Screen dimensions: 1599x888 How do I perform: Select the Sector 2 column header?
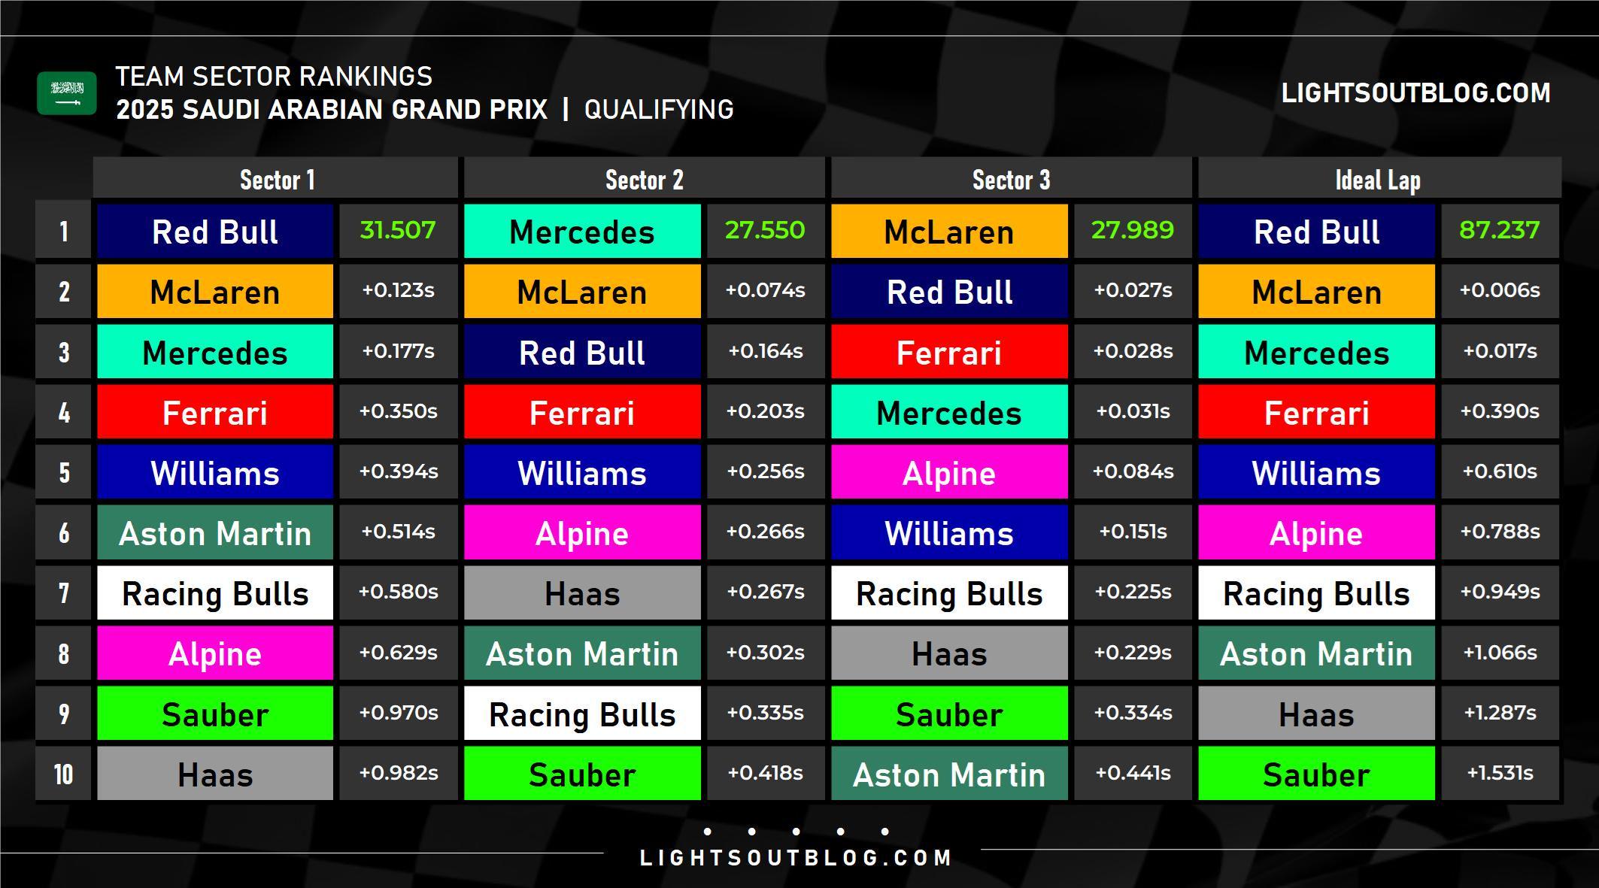coord(644,180)
